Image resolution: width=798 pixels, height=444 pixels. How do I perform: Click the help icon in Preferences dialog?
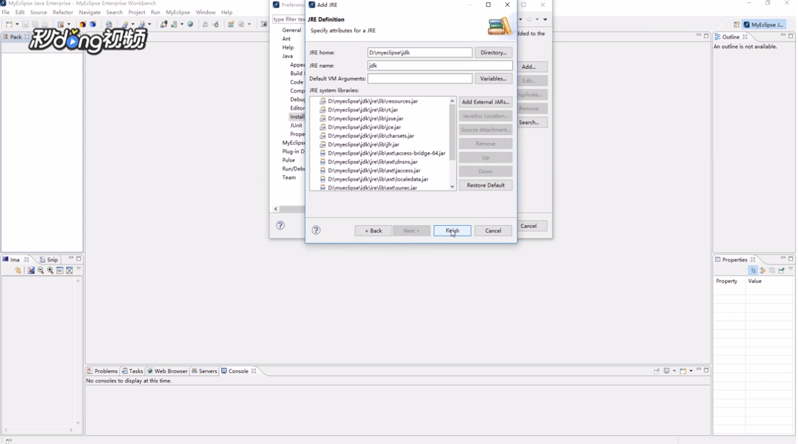click(281, 225)
